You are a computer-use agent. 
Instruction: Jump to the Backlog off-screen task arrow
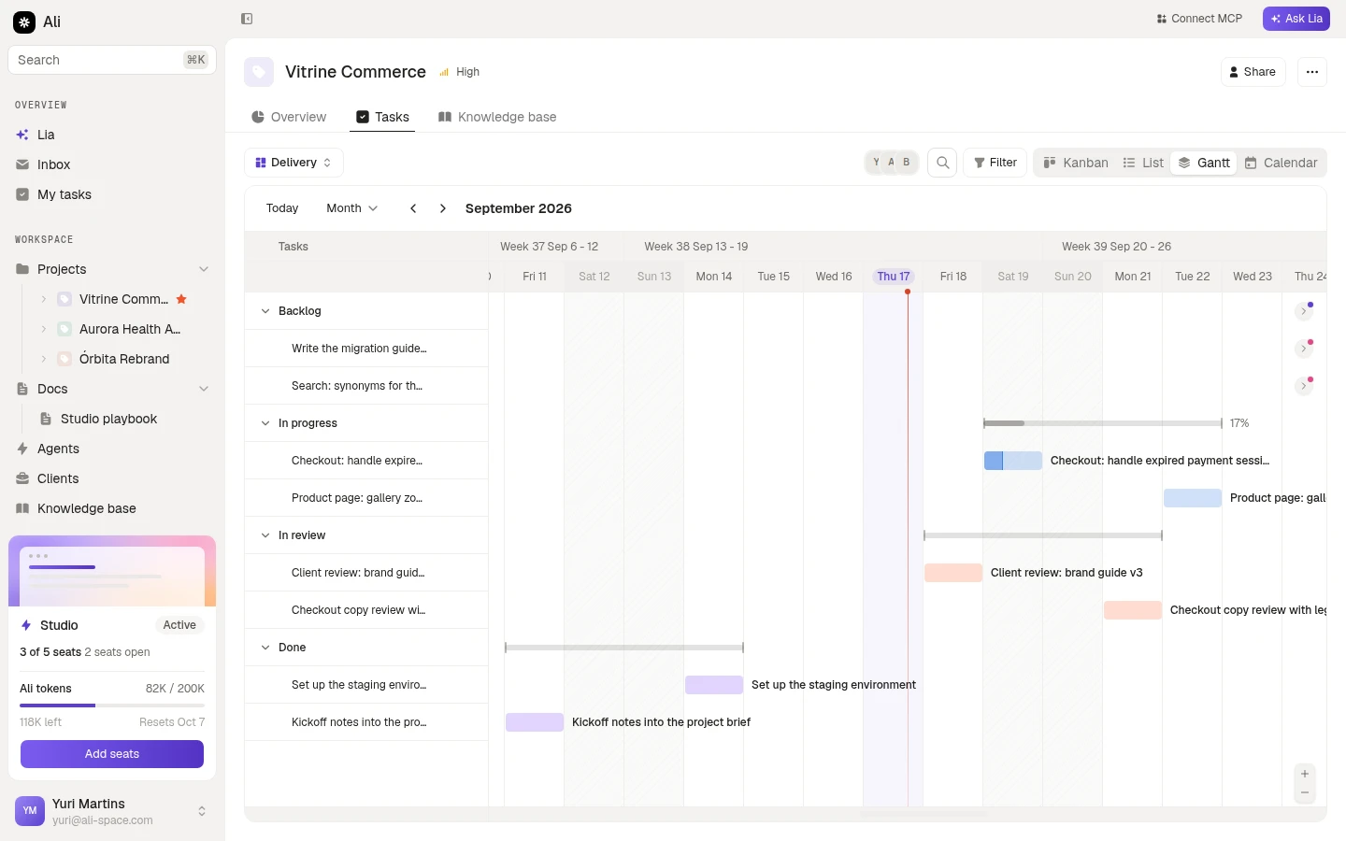pos(1304,311)
